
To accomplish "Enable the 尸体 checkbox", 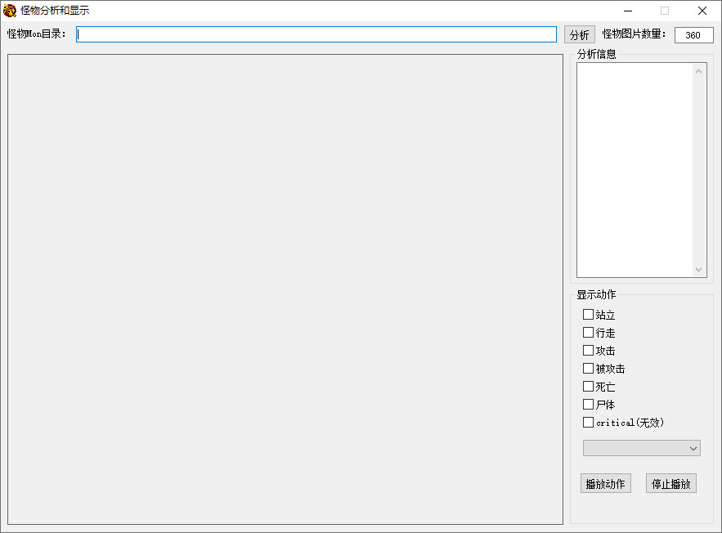I will tap(588, 405).
